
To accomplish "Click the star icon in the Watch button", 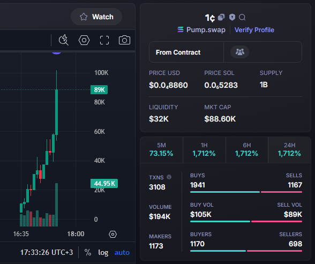I will click(84, 17).
